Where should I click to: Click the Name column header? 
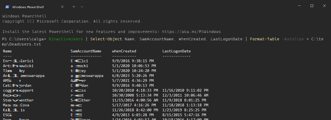coord(7,51)
